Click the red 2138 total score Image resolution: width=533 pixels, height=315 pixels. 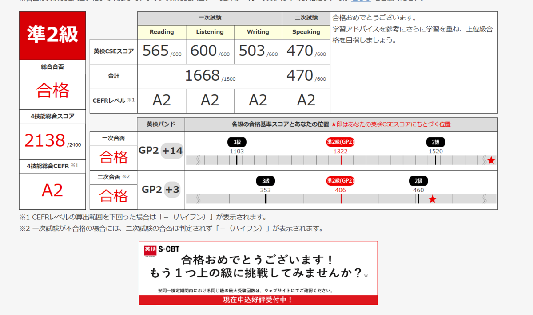pos(45,141)
